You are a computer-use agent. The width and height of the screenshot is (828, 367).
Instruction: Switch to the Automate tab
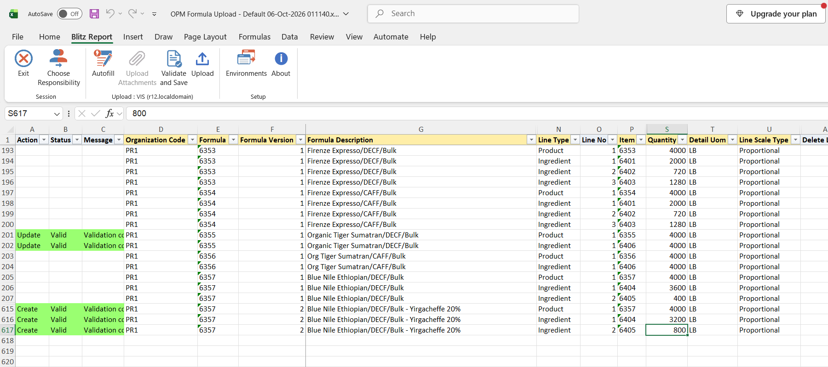pyautogui.click(x=391, y=37)
